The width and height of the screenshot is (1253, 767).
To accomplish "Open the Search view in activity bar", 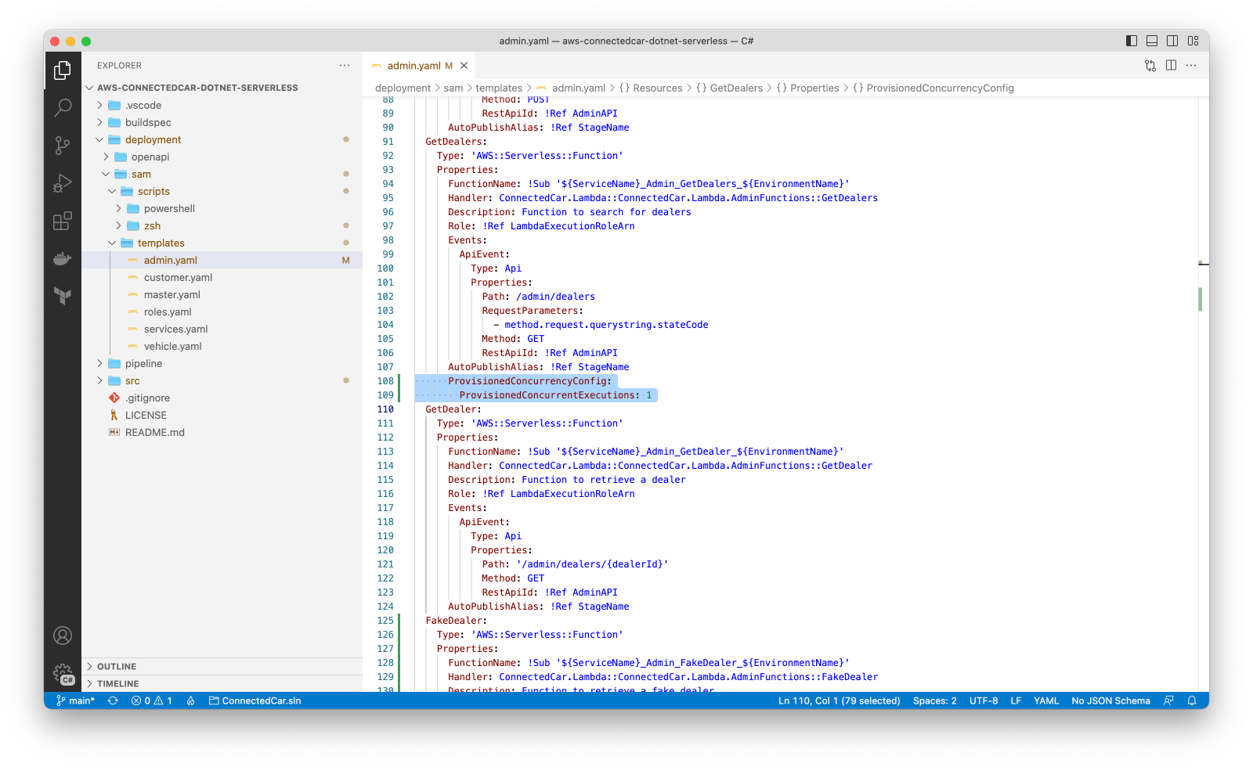I will tap(63, 107).
